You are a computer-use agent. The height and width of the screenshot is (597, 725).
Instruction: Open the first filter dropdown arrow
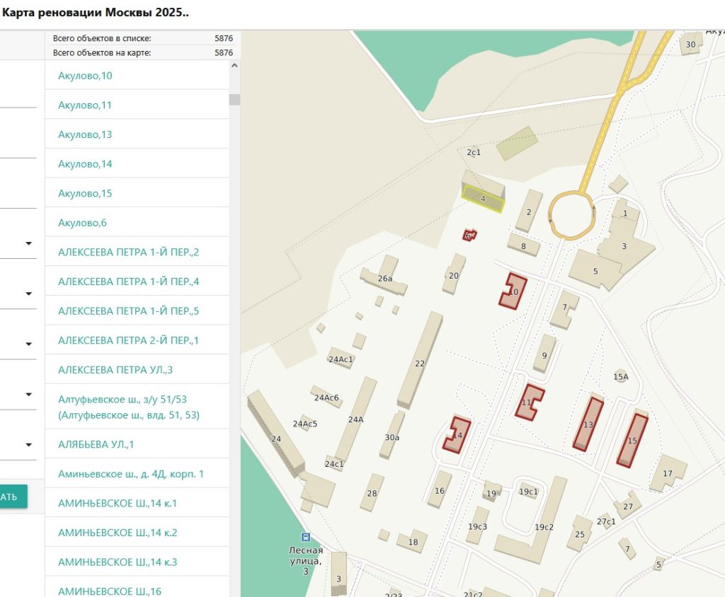tap(28, 243)
